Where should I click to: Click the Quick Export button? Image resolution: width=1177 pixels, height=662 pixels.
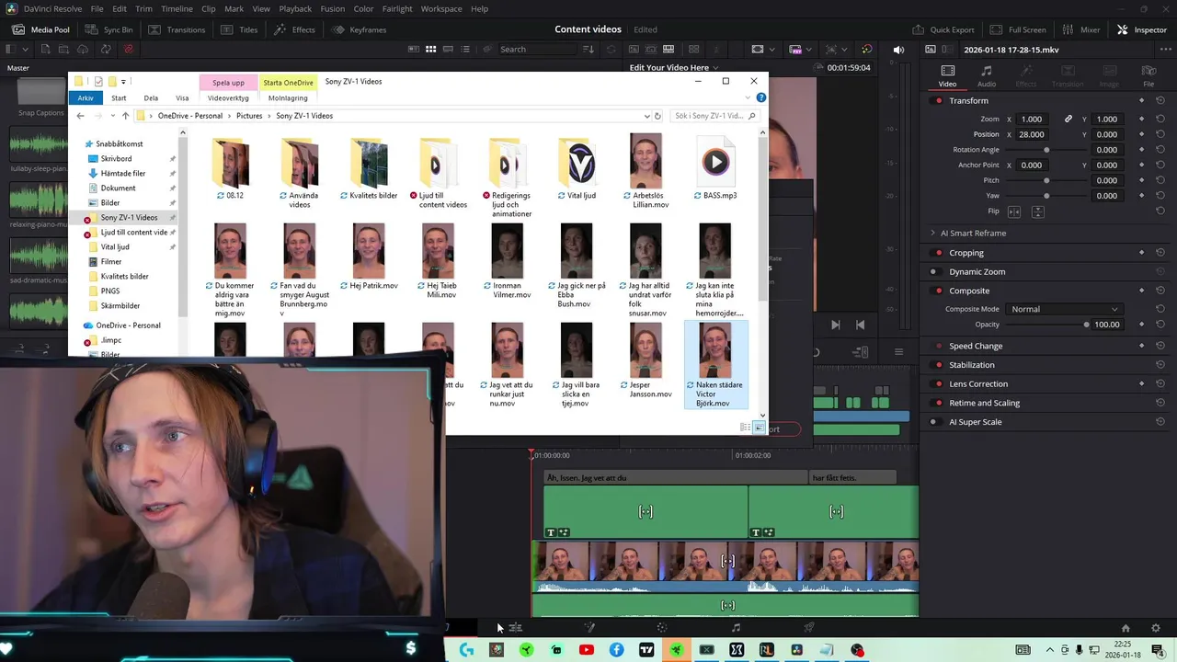(x=943, y=29)
